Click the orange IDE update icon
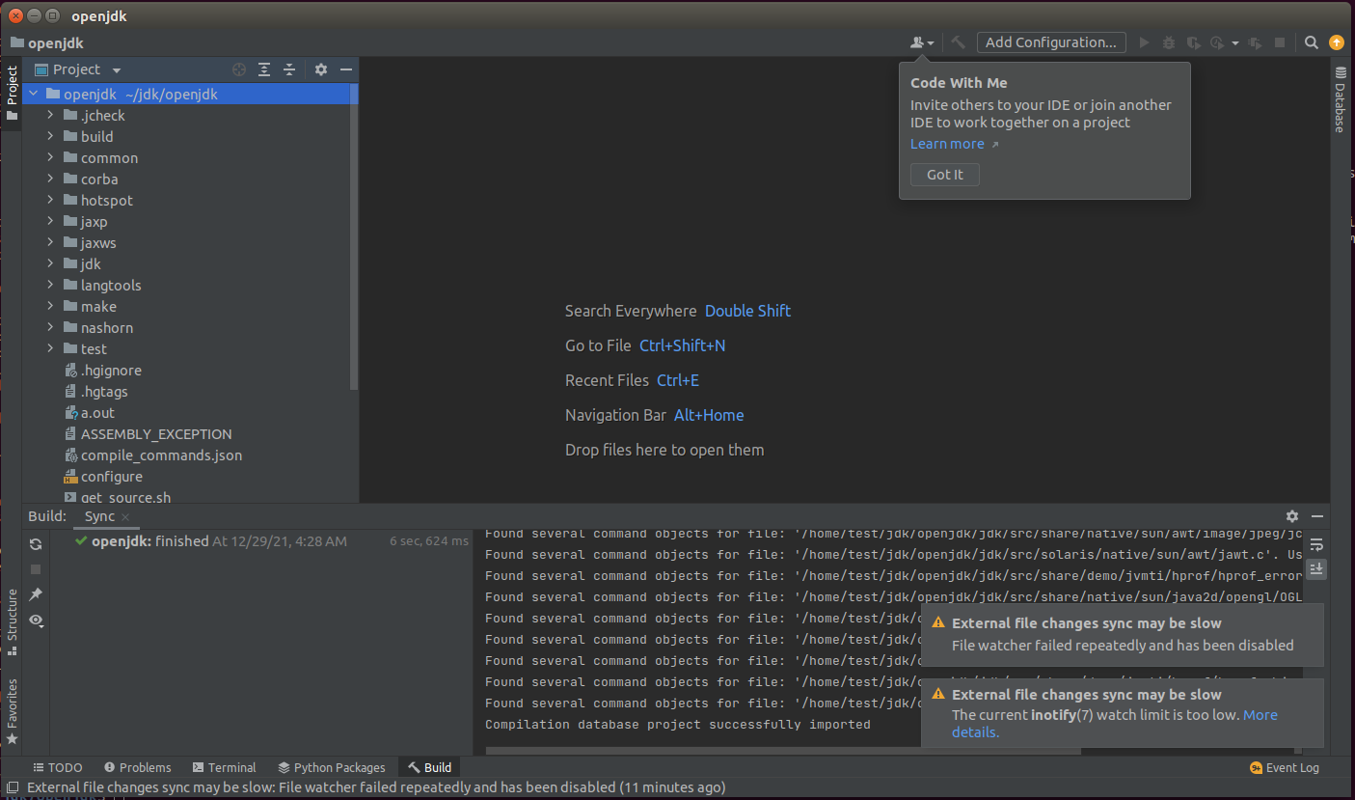Screen dimensions: 1355x800 pyautogui.click(x=1337, y=42)
